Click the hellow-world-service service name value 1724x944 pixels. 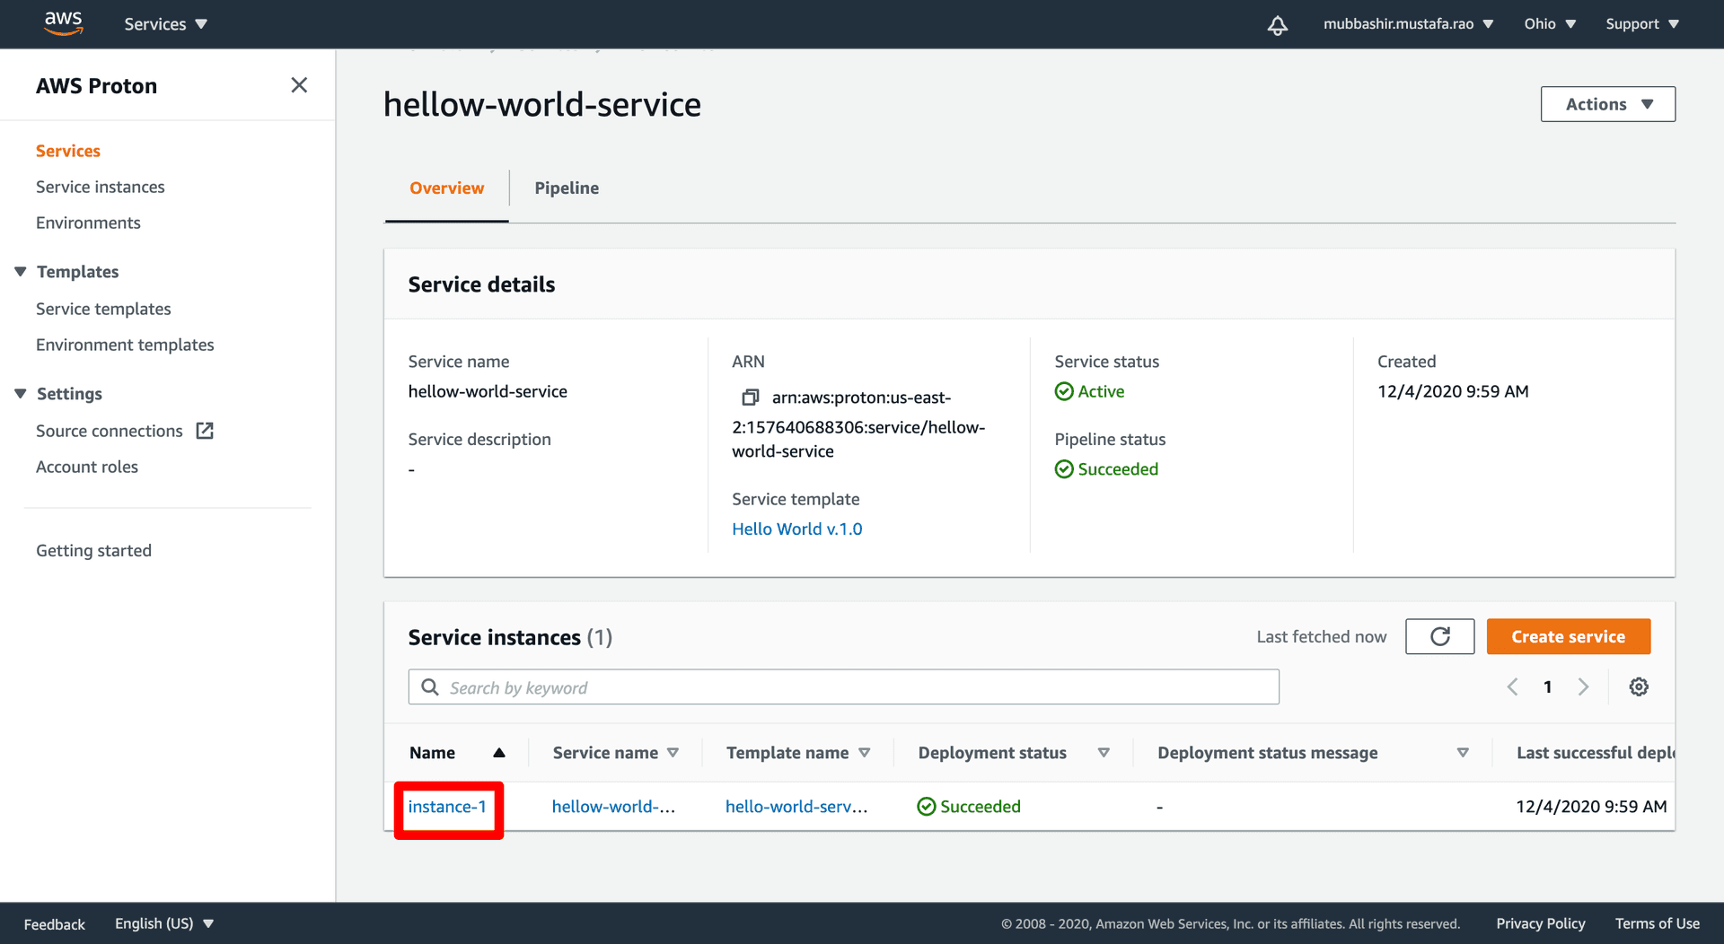(488, 391)
